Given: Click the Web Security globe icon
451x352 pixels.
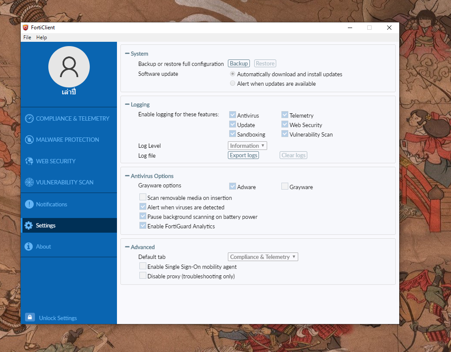Looking at the screenshot, I should point(29,161).
